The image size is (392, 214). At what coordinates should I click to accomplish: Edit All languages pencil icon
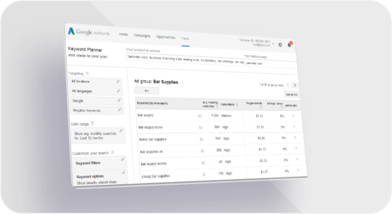119,91
